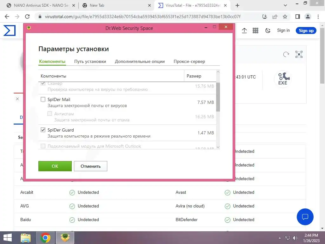Click the forward navigation arrow
Viewport: 325px width, 244px height.
tap(17, 17)
